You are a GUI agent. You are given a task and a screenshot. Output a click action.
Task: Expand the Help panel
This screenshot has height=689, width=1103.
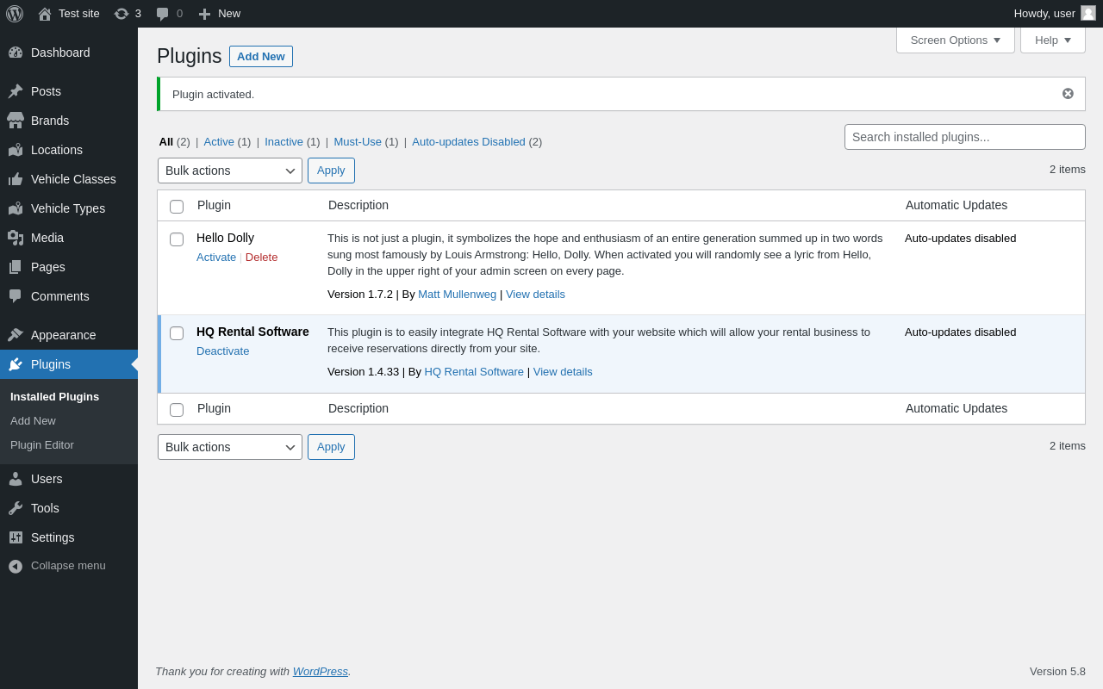pyautogui.click(x=1053, y=40)
